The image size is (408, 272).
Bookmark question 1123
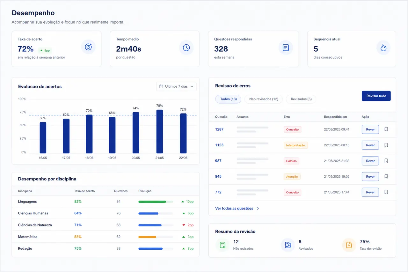[386, 145]
